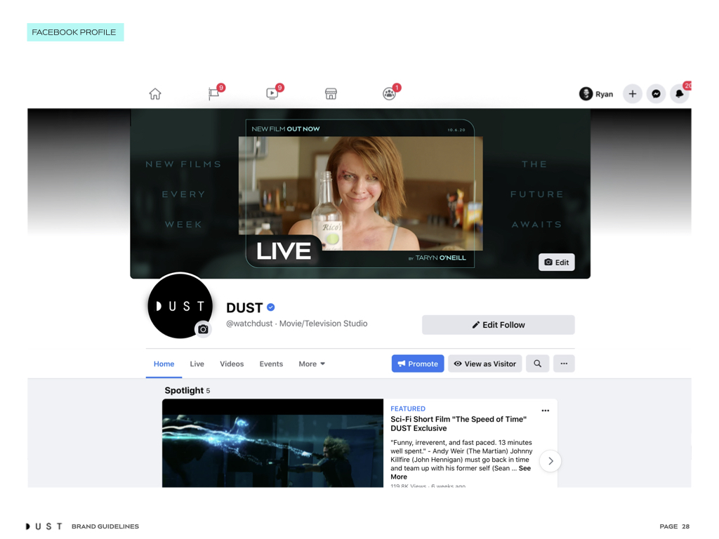
Task: Open the featured post options menu
Action: [545, 411]
